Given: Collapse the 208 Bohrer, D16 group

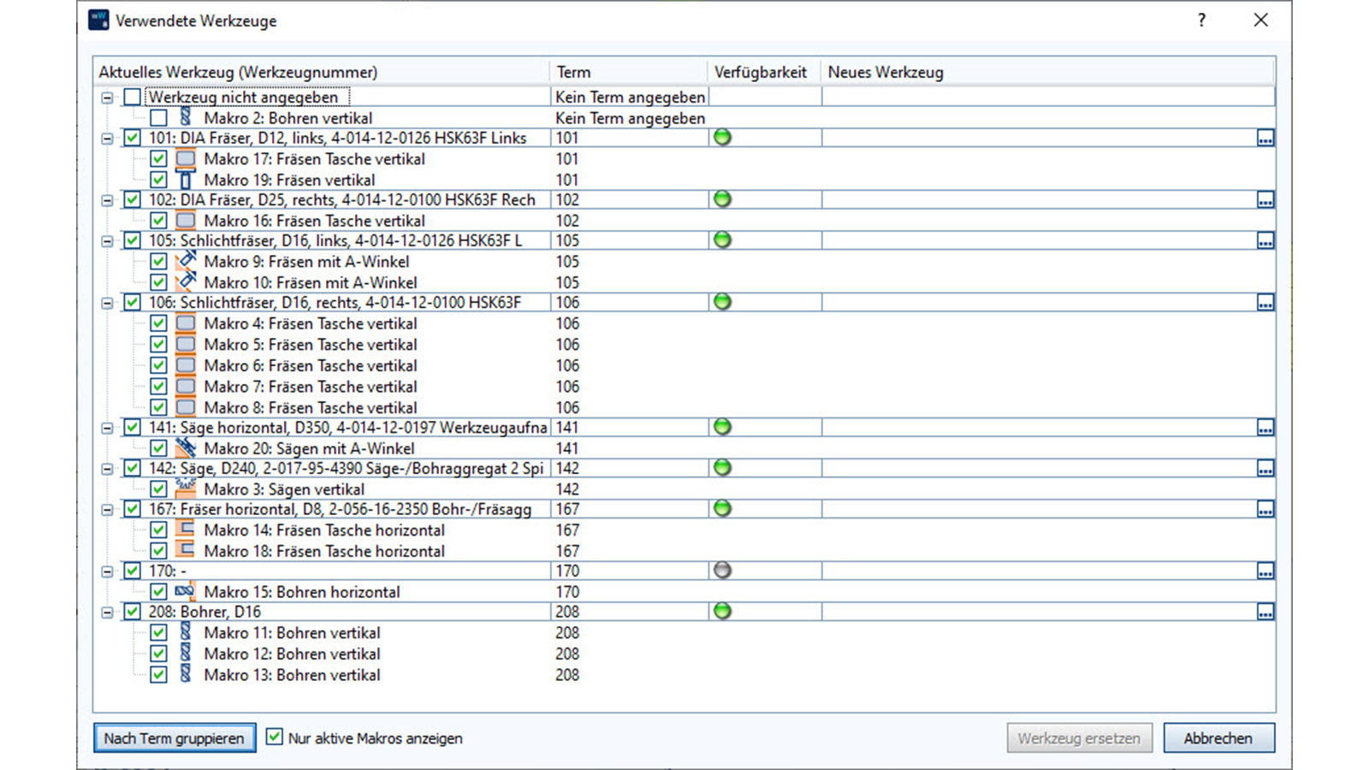Looking at the screenshot, I should (108, 613).
